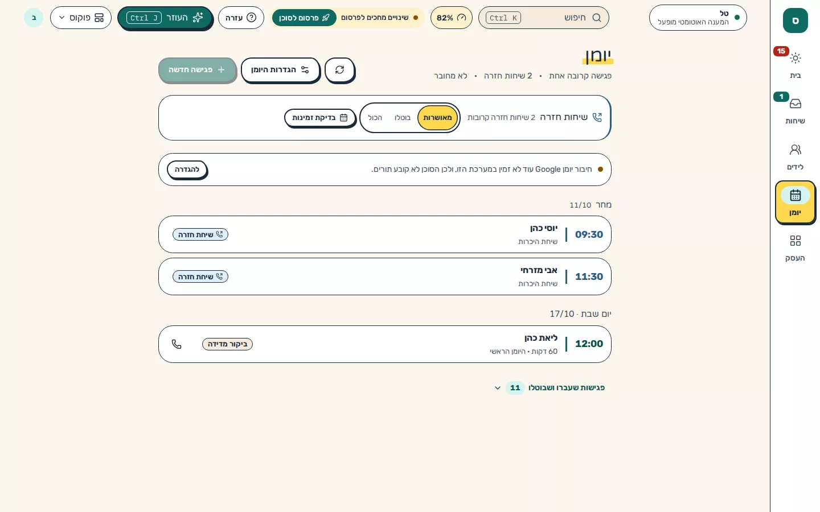Screen dimensions: 820x512
Task: Click שינויים מחכים לפרסום status text
Action: click(375, 18)
